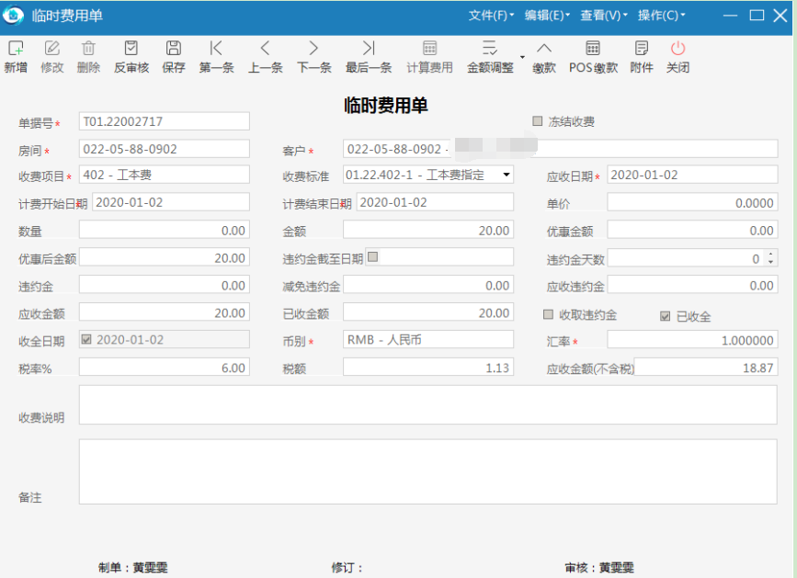Image resolution: width=797 pixels, height=578 pixels.
Task: Click the 计费开始日期 date field
Action: point(171,202)
